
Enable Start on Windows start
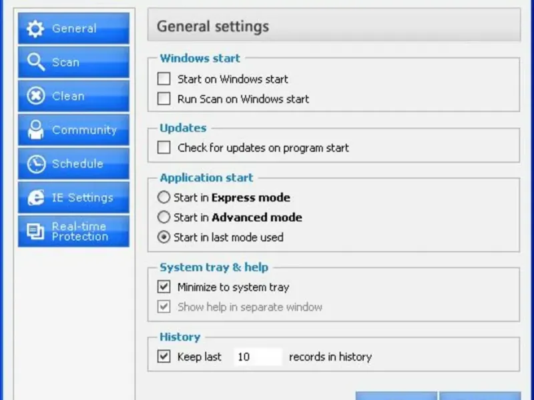pyautogui.click(x=164, y=79)
